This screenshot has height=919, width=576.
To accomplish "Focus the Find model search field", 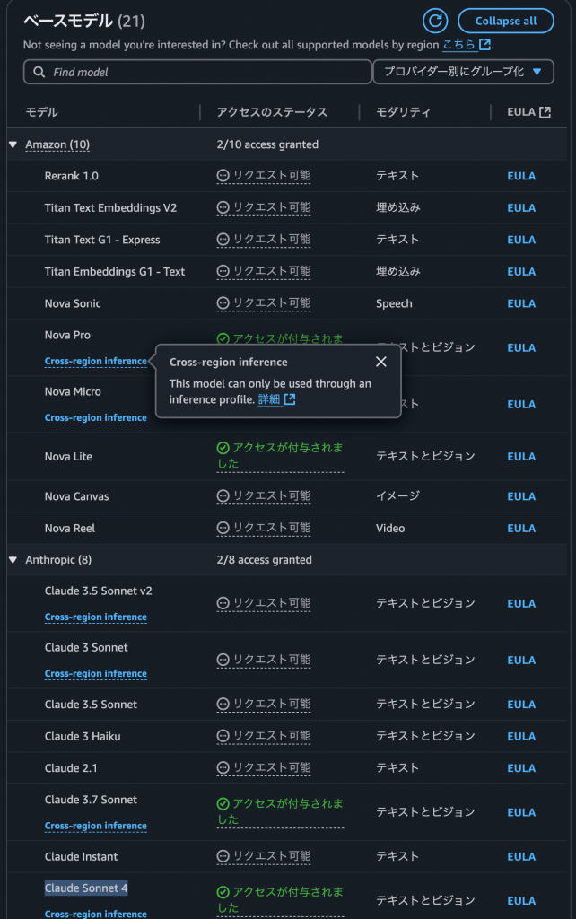I will (x=197, y=72).
